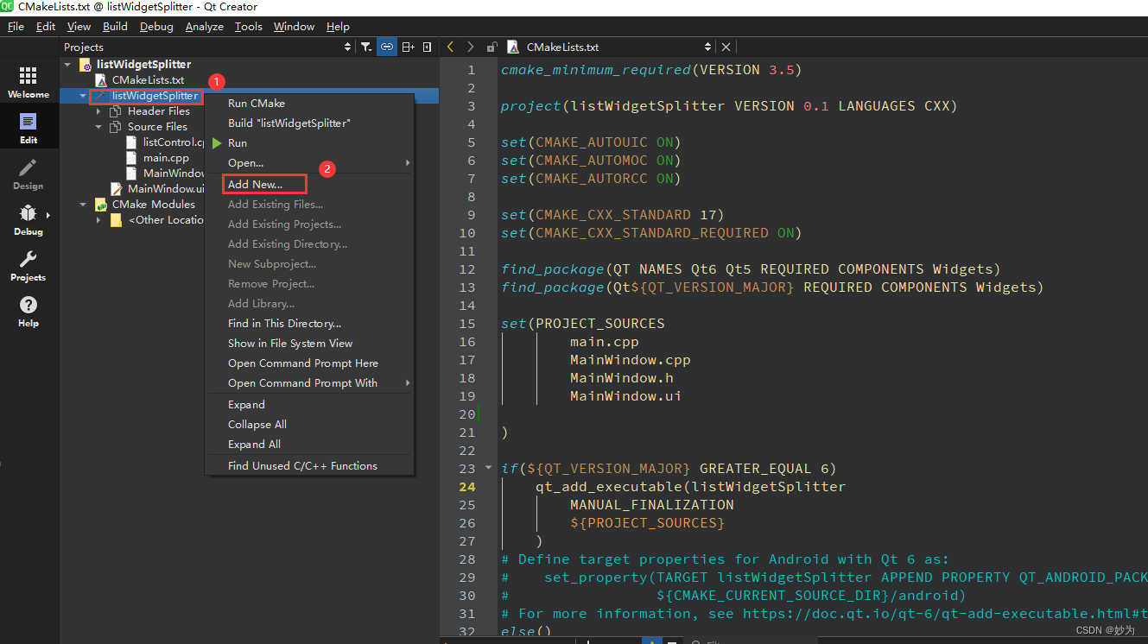Open the Open... submenu in context menu
The height and width of the screenshot is (644, 1148).
coord(309,163)
